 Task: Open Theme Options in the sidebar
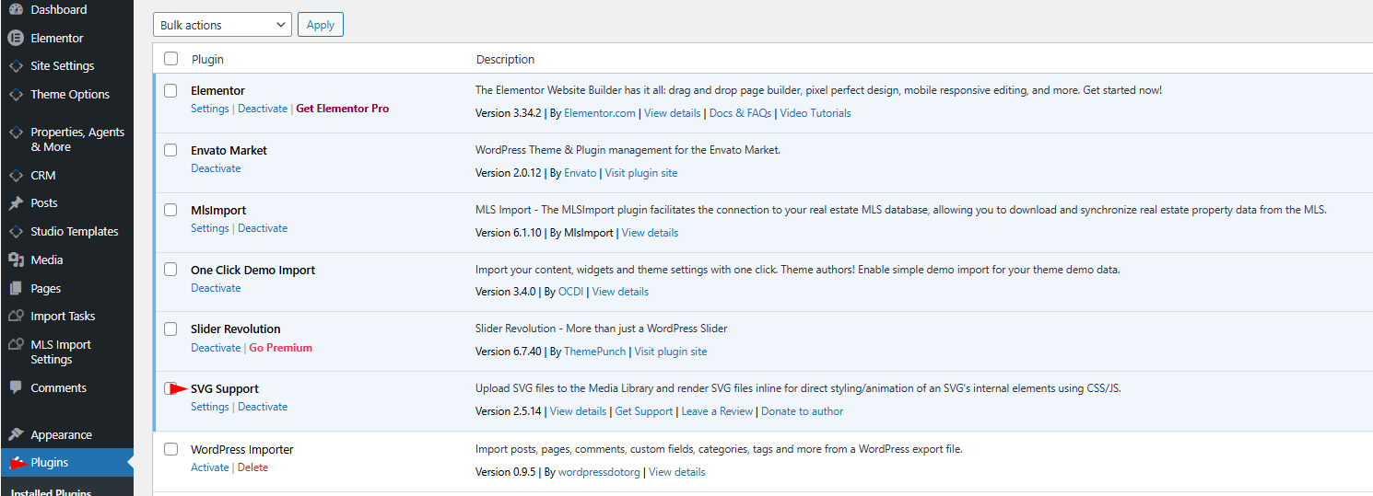click(x=70, y=95)
